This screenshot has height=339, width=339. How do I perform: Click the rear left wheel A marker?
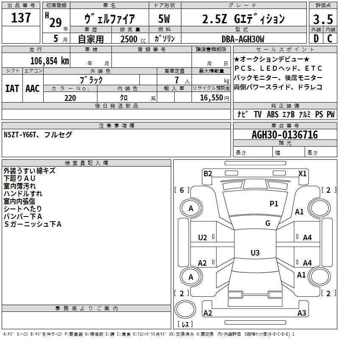[x=191, y=277]
